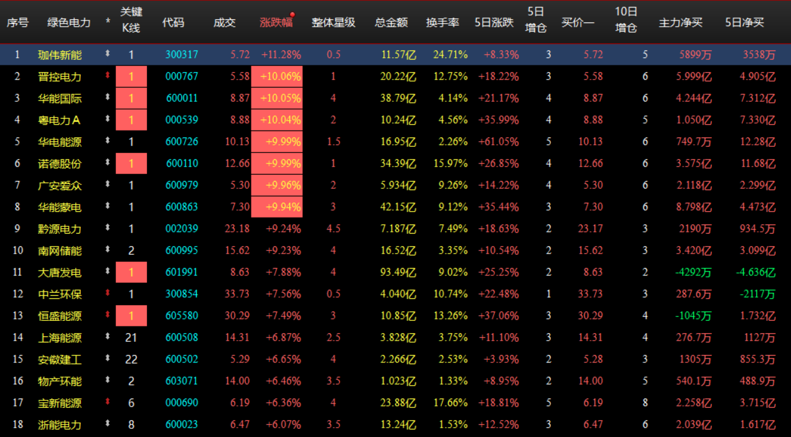Click stock code 000767
This screenshot has width=791, height=437.
click(182, 76)
